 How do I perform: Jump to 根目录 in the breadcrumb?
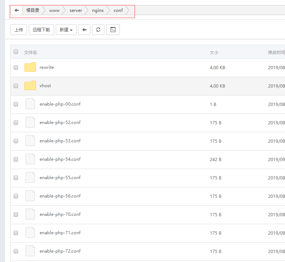click(x=33, y=10)
